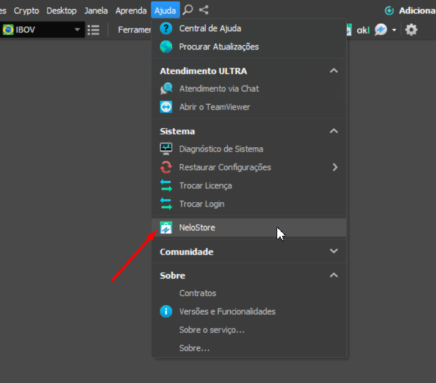
Task: Click the Versões e Funcionalidades info icon
Action: (x=166, y=312)
